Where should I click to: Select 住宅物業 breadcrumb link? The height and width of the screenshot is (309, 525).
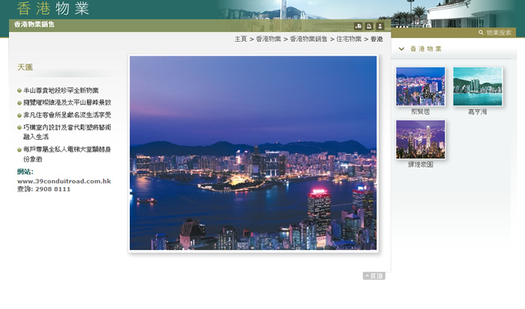[348, 39]
